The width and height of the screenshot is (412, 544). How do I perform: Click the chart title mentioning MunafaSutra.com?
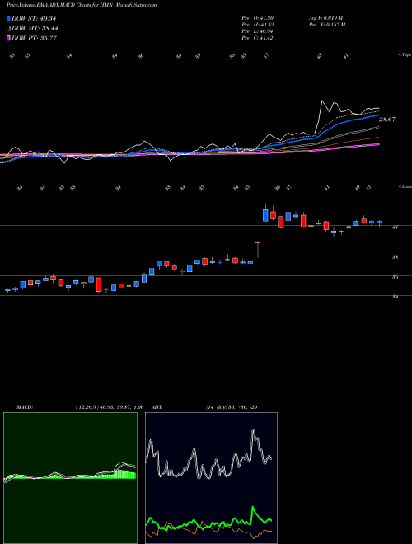pos(82,5)
